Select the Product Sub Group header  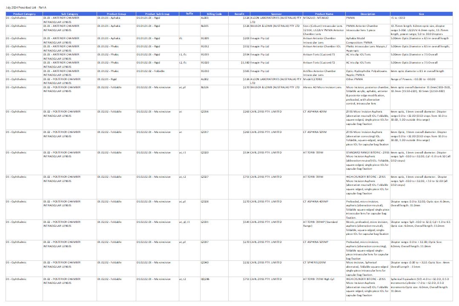157,14
